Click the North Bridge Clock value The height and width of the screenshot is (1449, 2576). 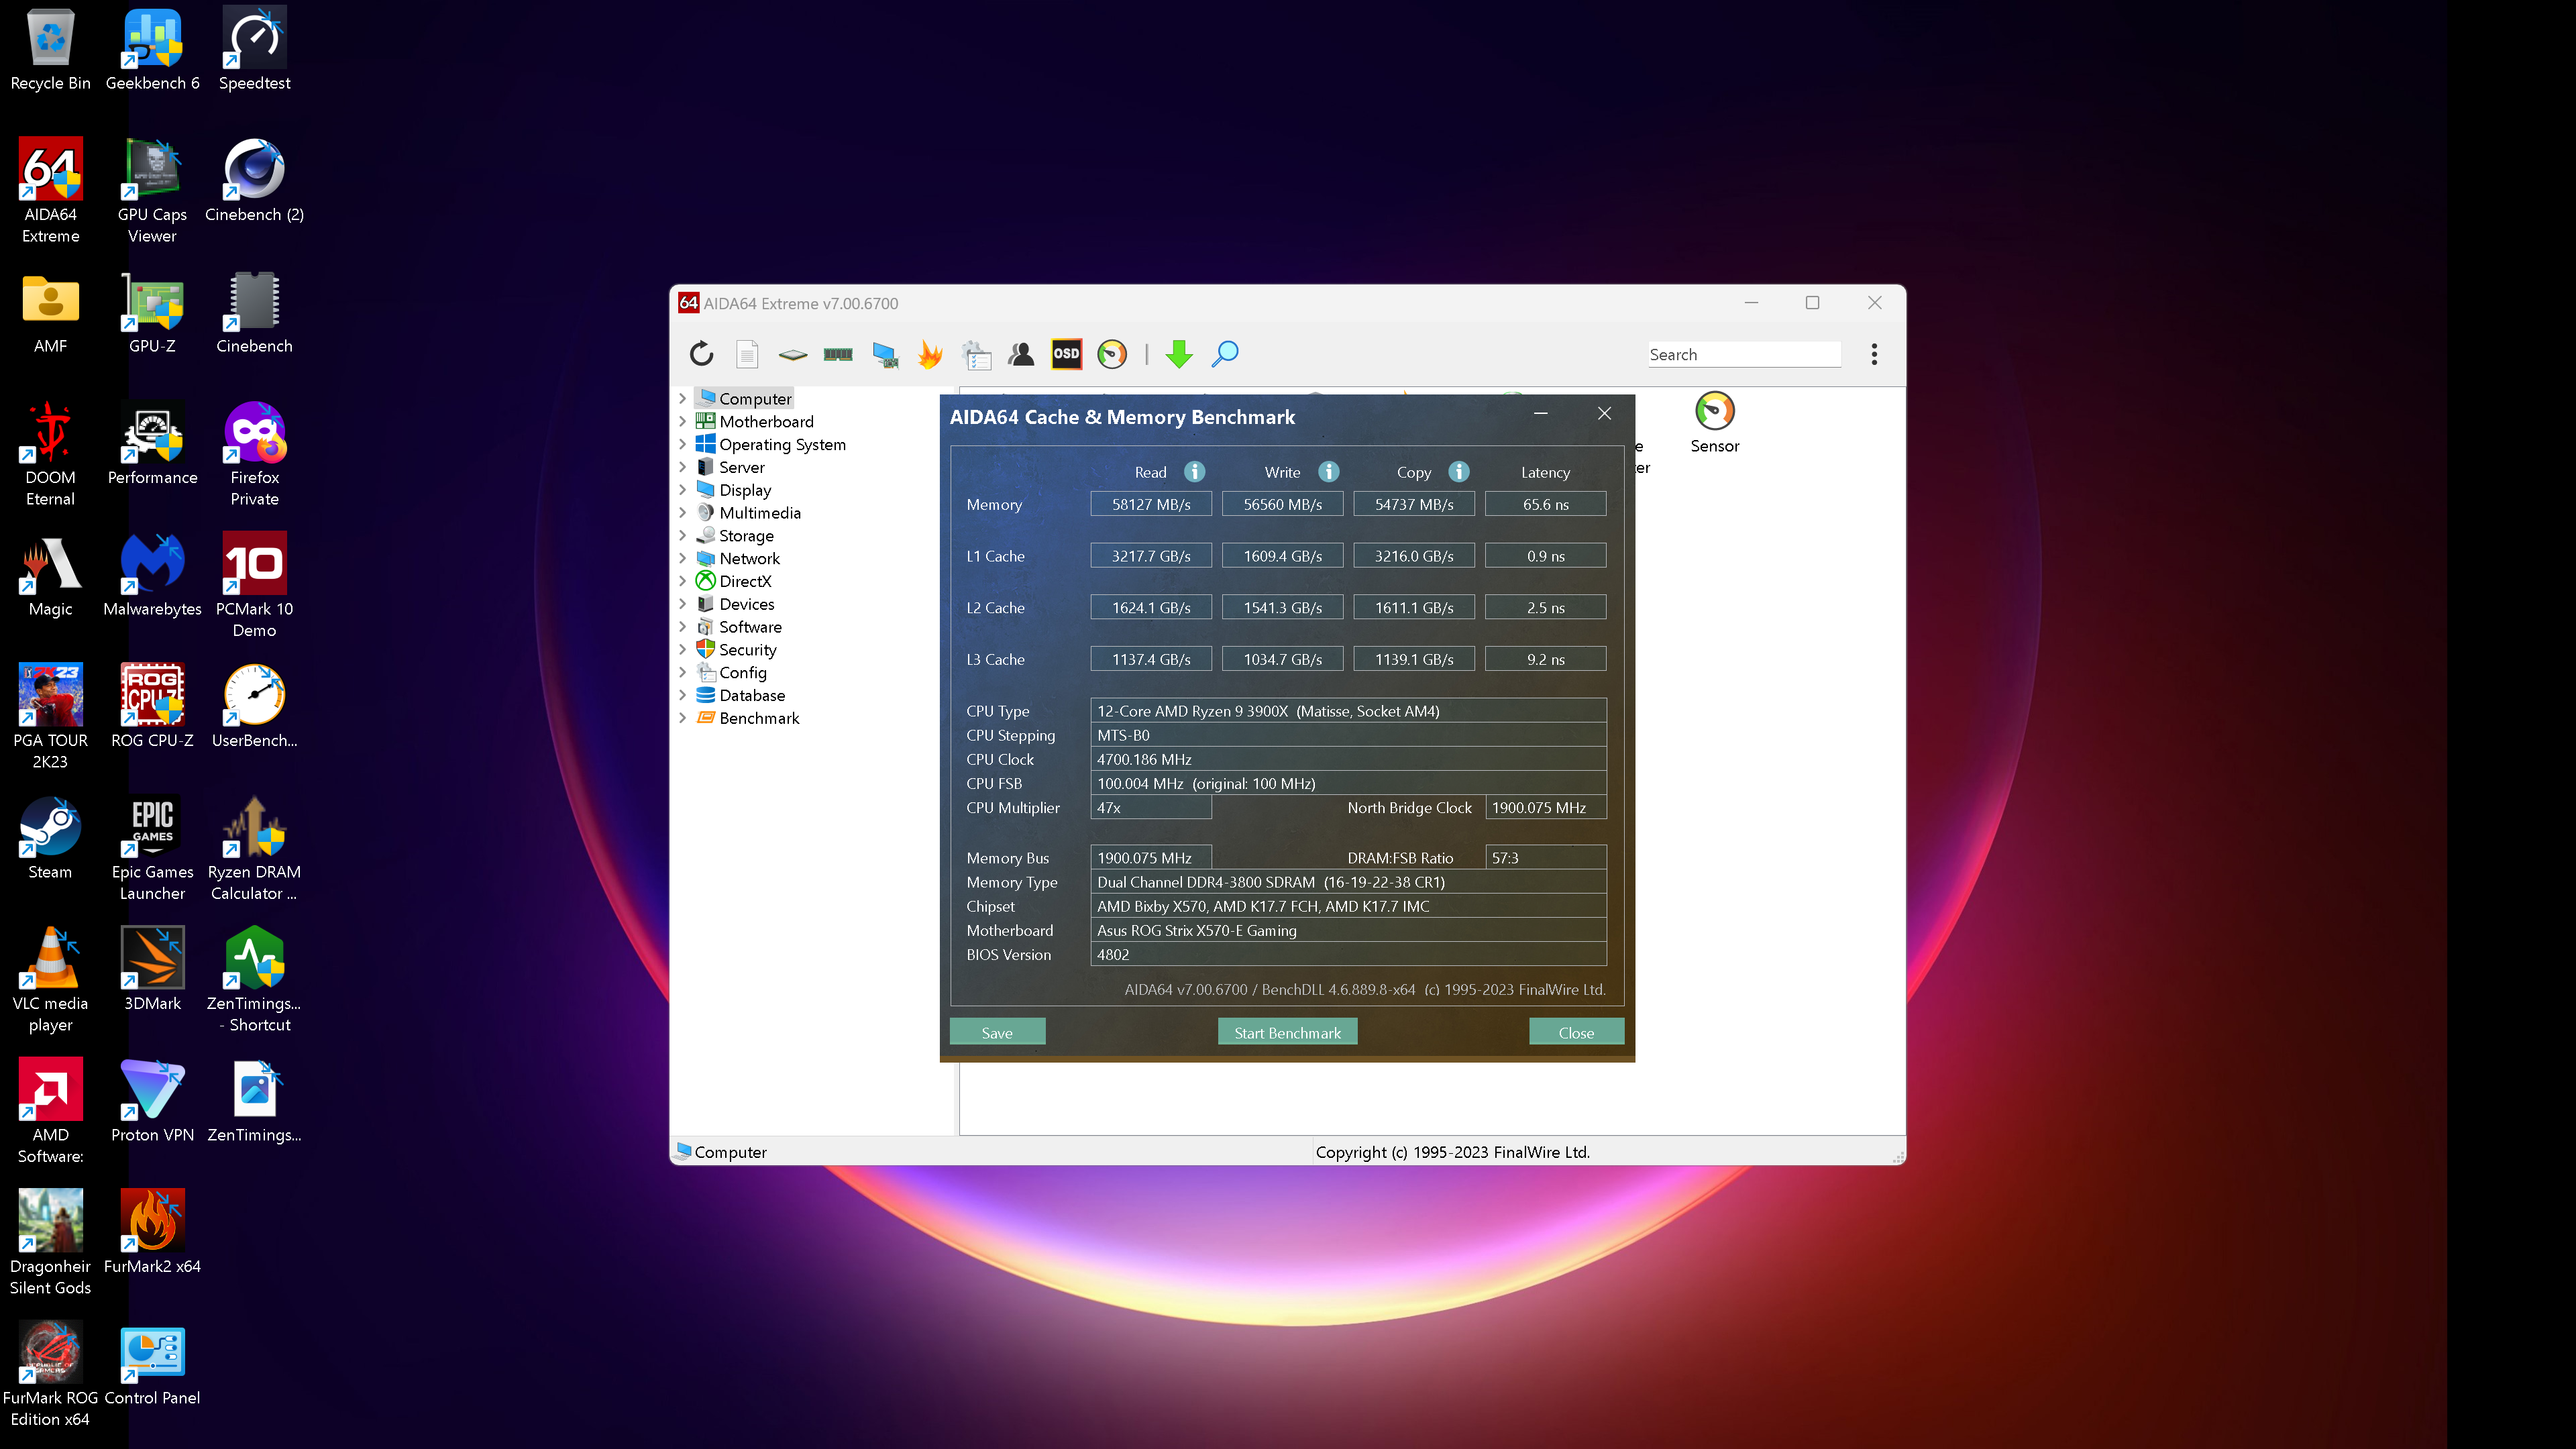[1545, 807]
